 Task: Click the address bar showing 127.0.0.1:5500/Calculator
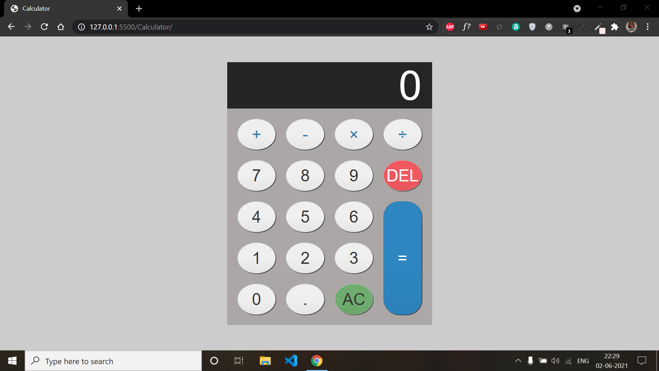206,27
